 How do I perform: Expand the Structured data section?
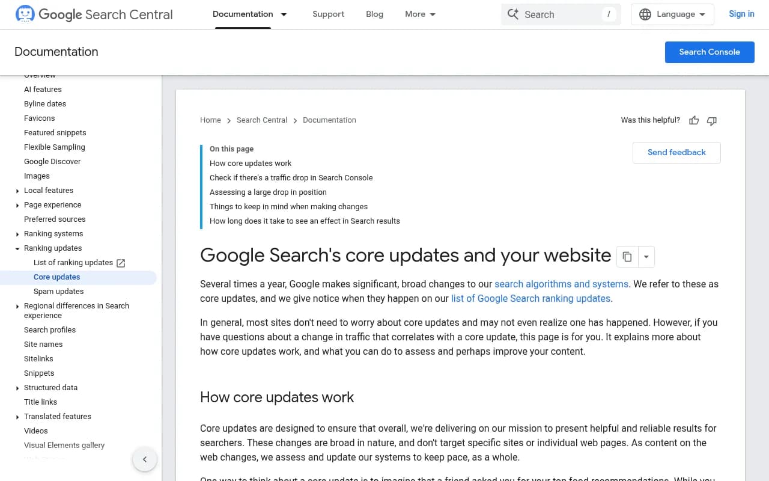(17, 388)
